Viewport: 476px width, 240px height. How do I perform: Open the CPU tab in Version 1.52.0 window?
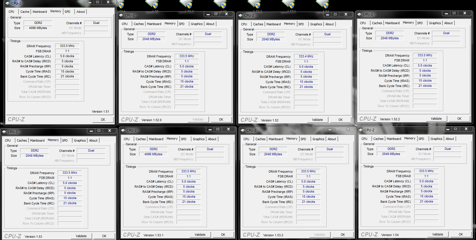point(125,24)
